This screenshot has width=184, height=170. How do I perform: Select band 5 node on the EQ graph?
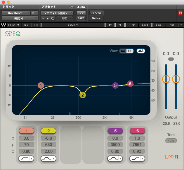pyautogui.click(x=115, y=85)
